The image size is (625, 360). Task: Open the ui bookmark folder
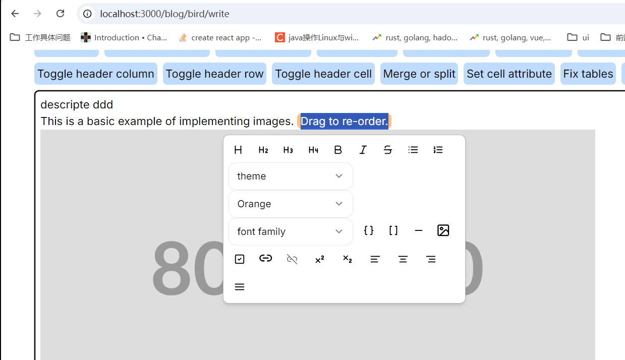click(578, 37)
